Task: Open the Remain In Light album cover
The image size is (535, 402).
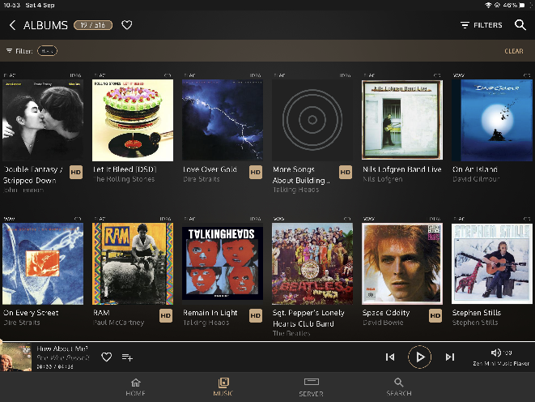Action: [223, 263]
